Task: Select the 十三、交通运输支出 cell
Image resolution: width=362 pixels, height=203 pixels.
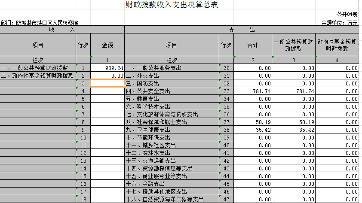Action: click(172, 161)
